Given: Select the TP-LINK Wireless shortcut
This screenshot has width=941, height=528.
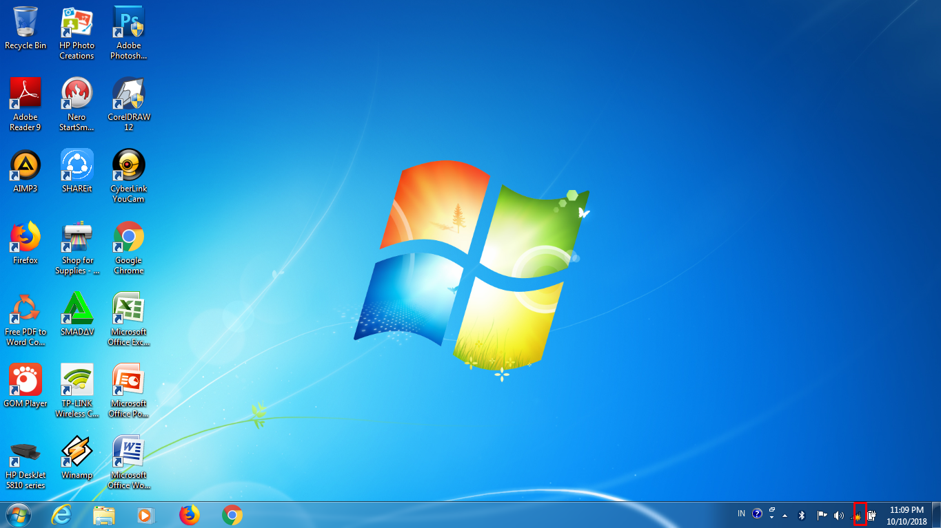Looking at the screenshot, I should [77, 391].
